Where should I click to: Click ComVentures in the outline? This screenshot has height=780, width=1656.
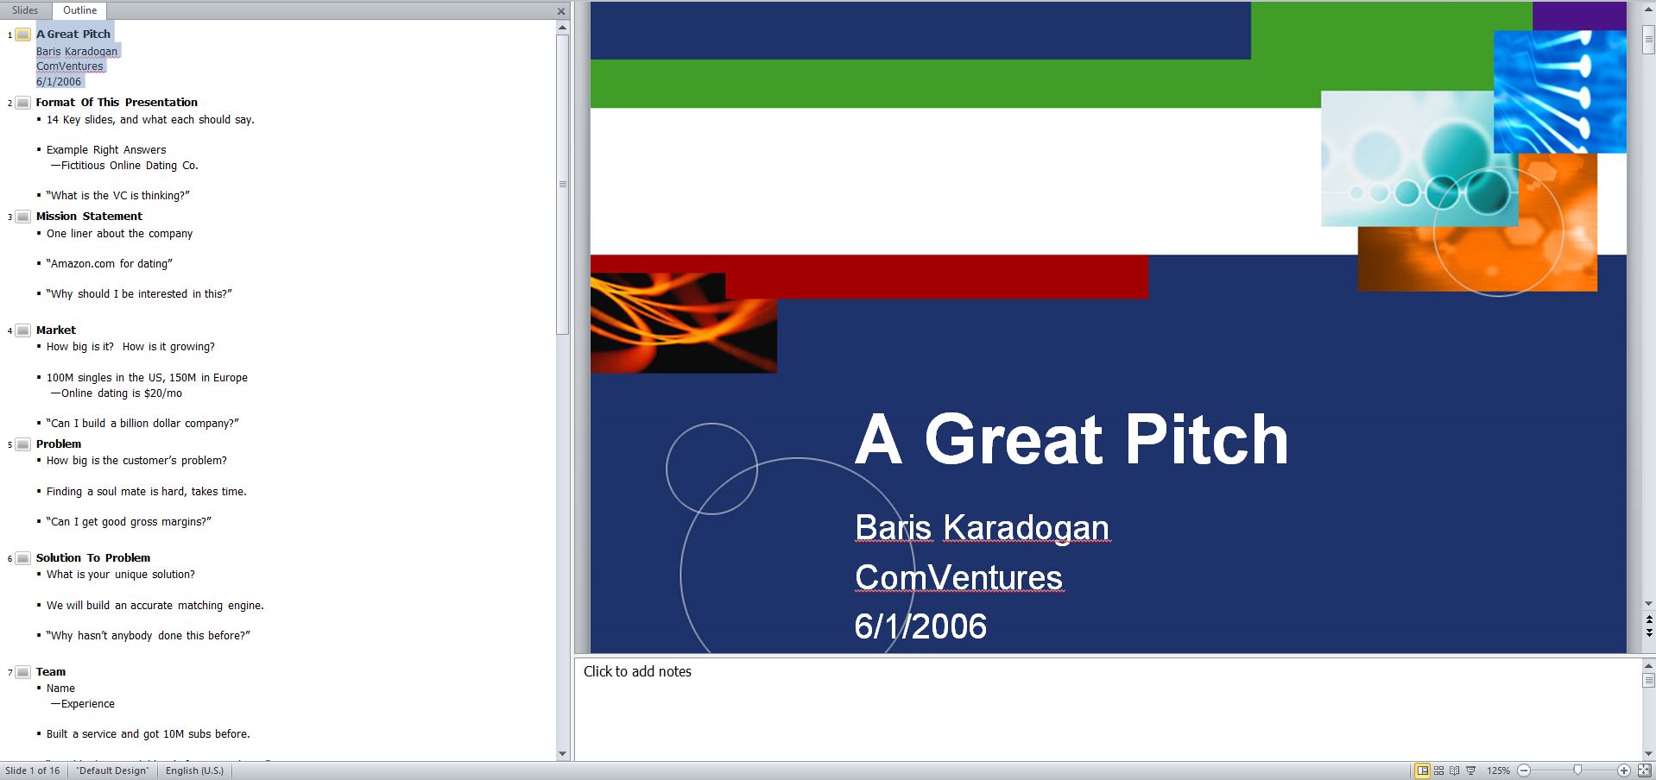70,66
